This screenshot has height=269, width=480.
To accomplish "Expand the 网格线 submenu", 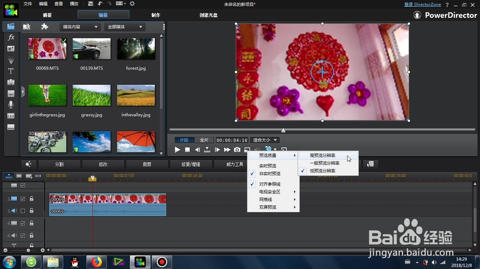I will pos(274,200).
